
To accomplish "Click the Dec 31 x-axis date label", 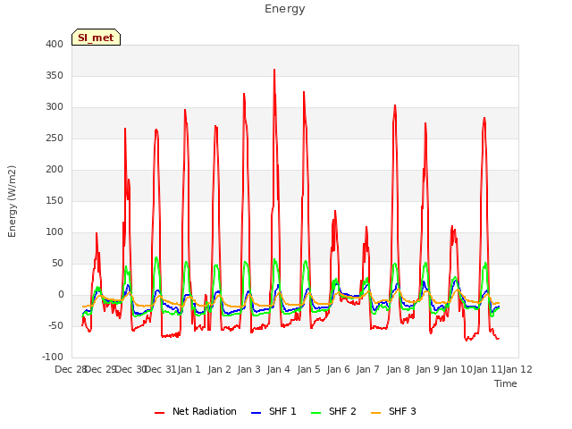I will pos(160,369).
